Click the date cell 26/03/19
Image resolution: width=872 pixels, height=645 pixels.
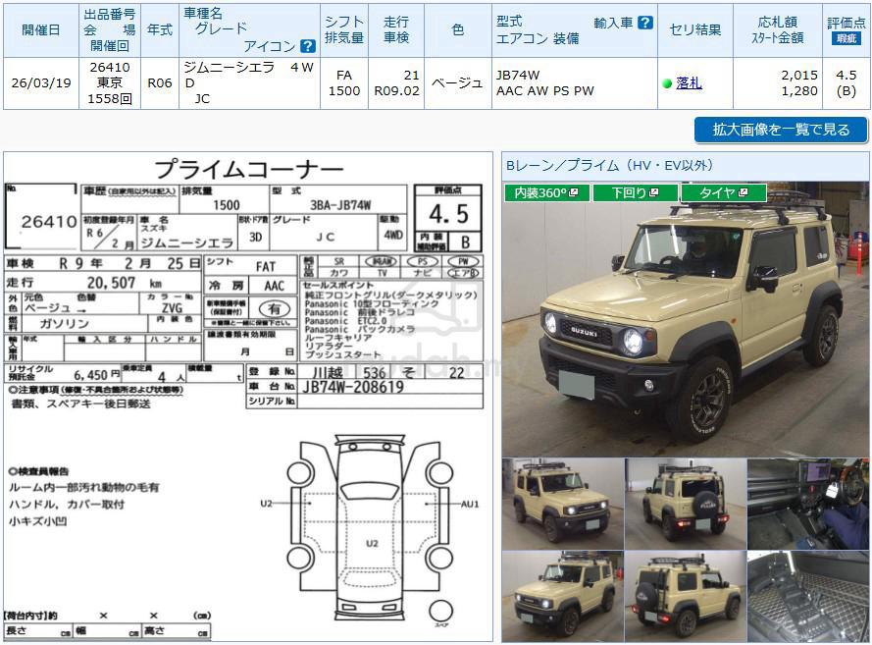pyautogui.click(x=41, y=83)
